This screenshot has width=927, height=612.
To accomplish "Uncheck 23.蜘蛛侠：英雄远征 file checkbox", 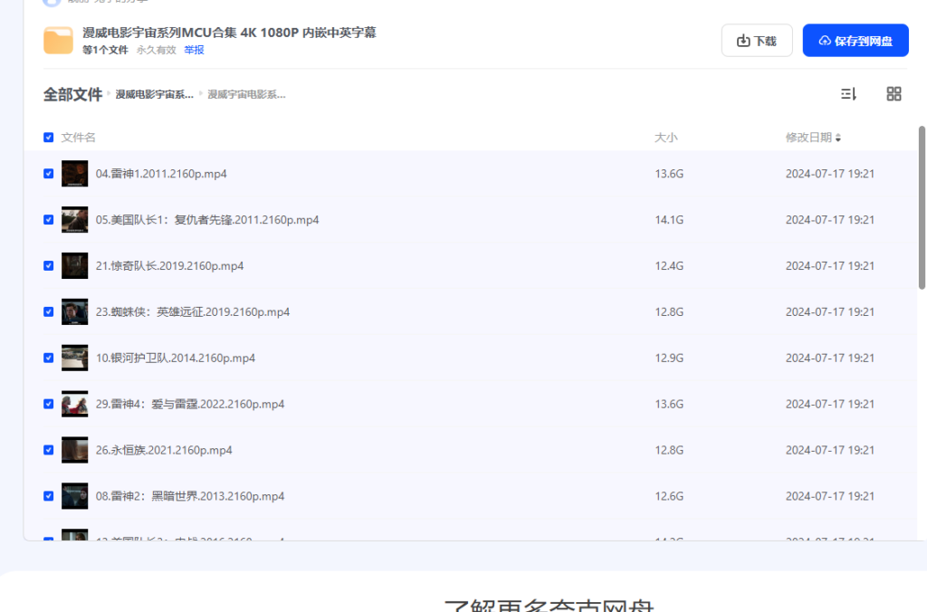I will pos(49,312).
